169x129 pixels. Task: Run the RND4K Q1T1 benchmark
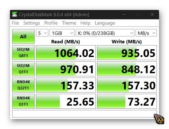click(x=23, y=101)
